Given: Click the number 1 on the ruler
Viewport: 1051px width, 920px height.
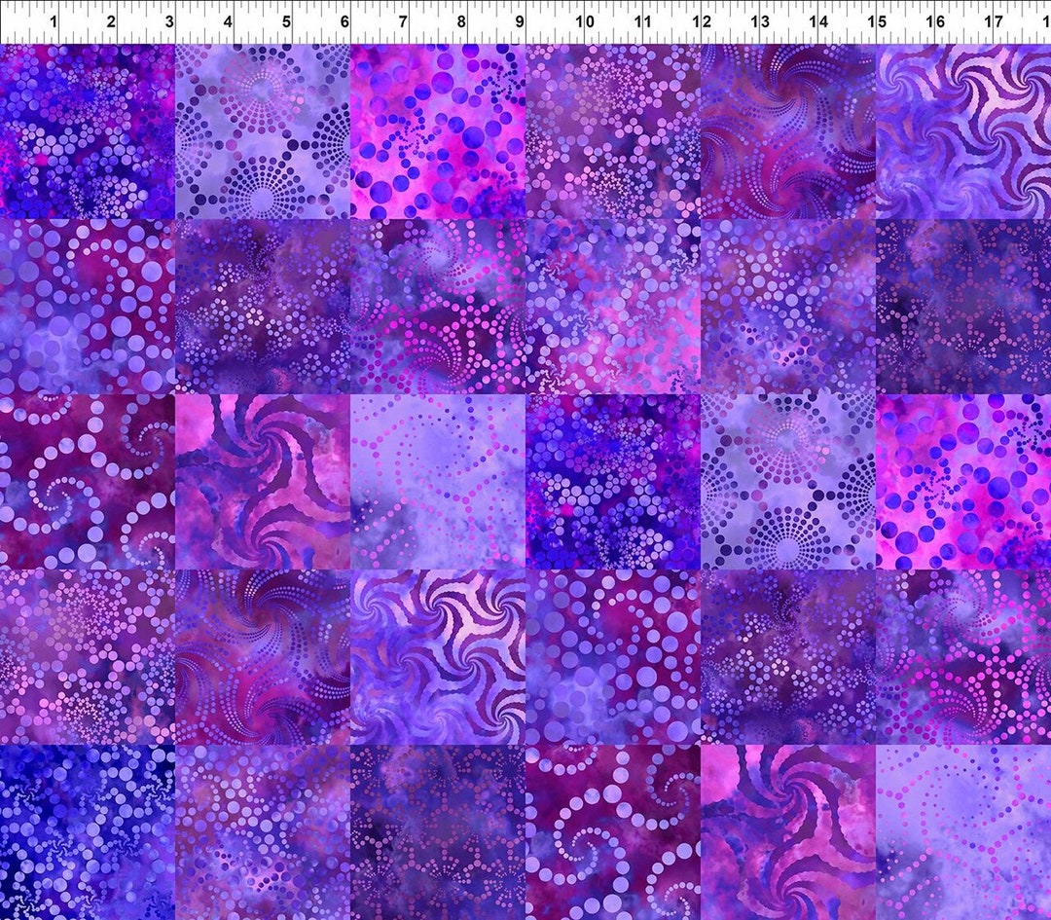Looking at the screenshot, I should (x=54, y=18).
